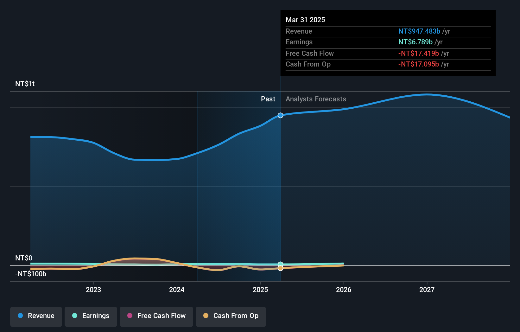
Task: Click the Earnings row label in tooltip
Action: (x=299, y=42)
